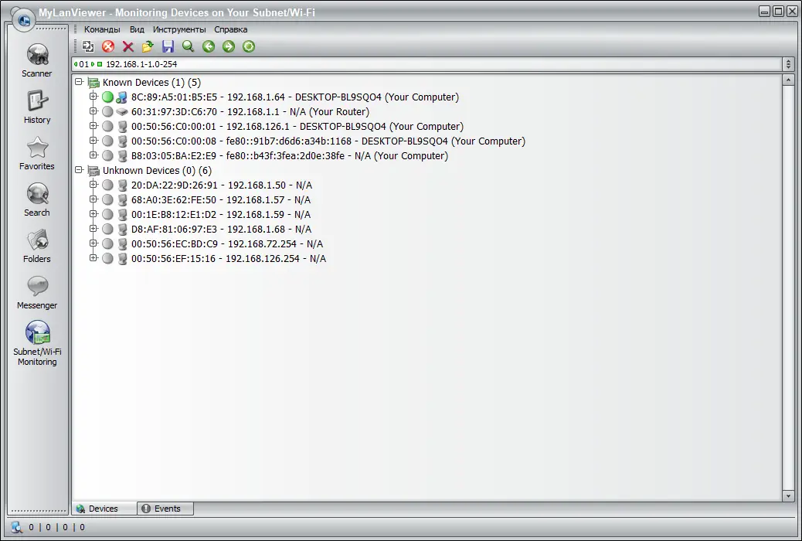Image resolution: width=802 pixels, height=541 pixels.
Task: Select the 00:50:56:C0:00:01 device row
Action: [x=297, y=127]
